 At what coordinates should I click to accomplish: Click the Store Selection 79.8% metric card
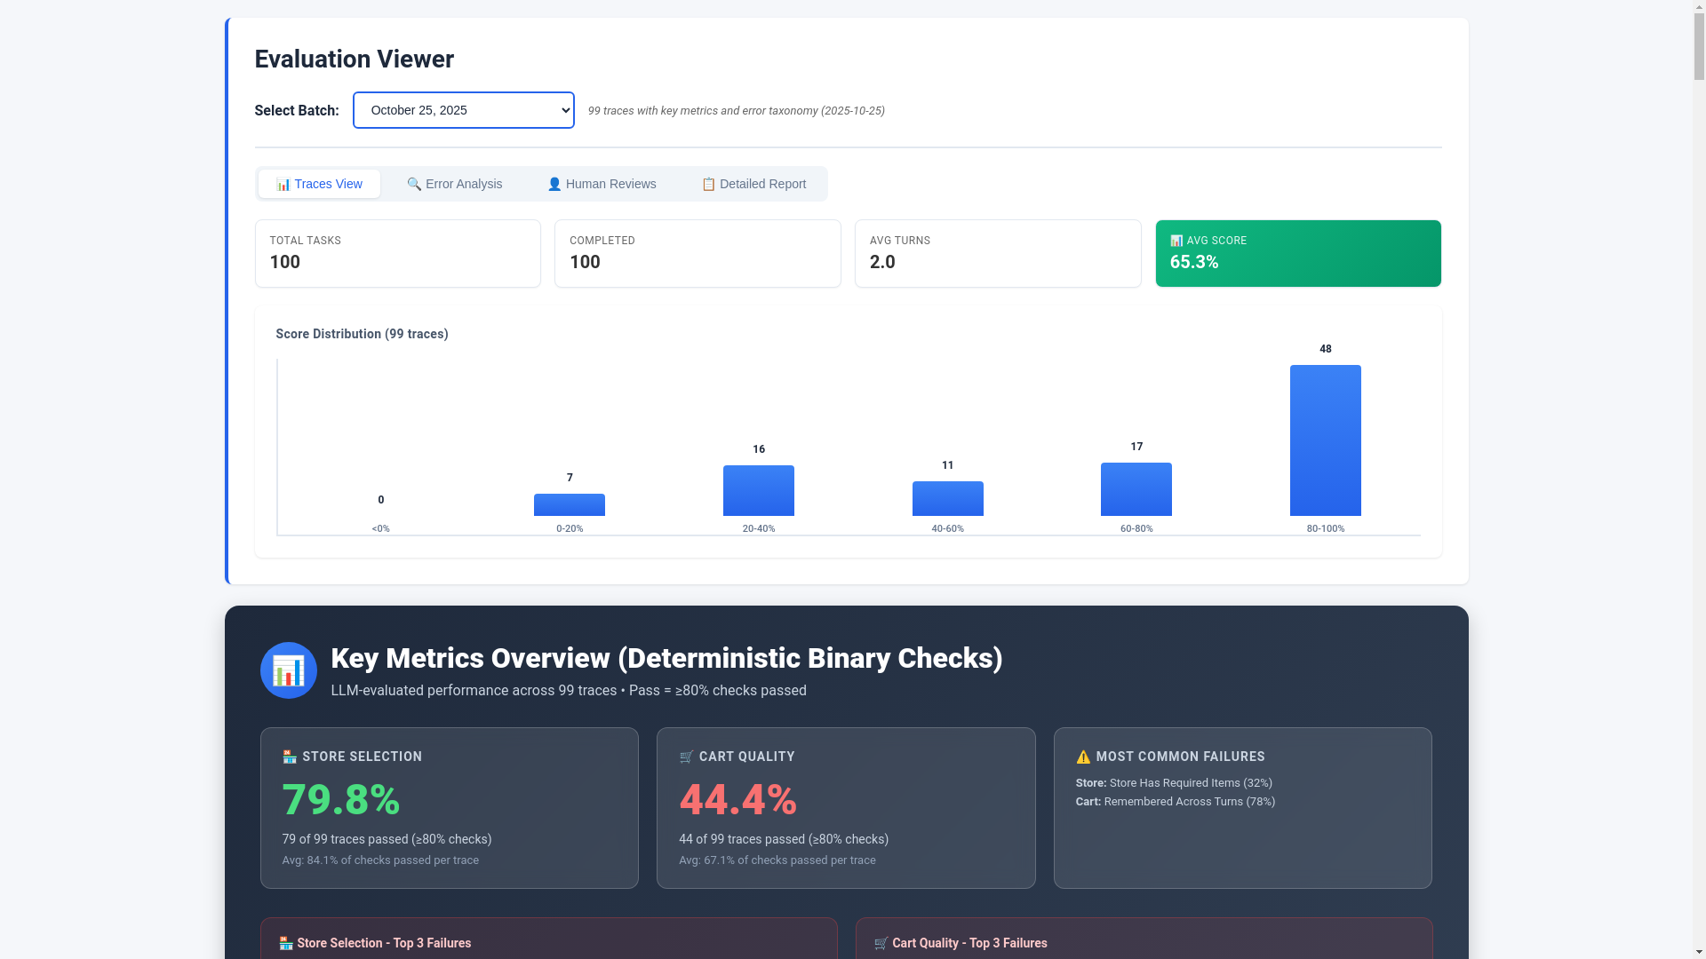(x=449, y=808)
